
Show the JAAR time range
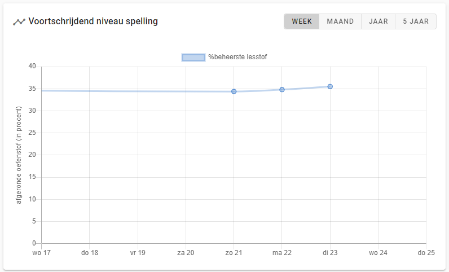point(378,21)
